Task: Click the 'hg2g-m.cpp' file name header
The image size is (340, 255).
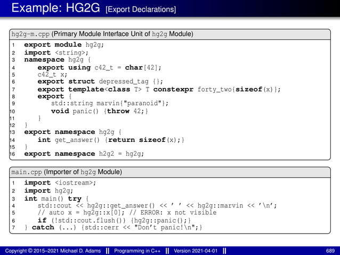Action: coord(30,34)
